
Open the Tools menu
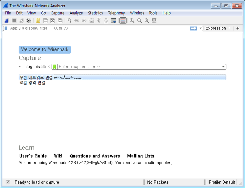pyautogui.click(x=153, y=13)
